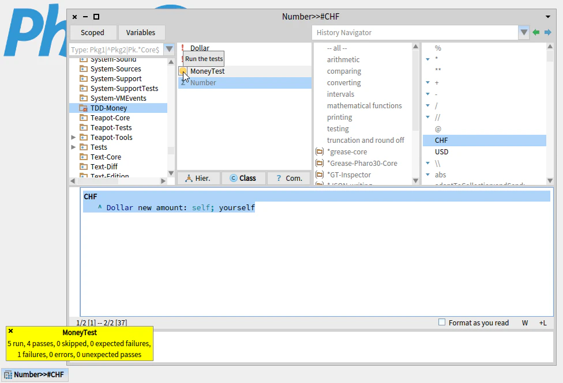Image resolution: width=563 pixels, height=383 pixels.
Task: Open the window menu arrow in title bar
Action: [x=548, y=17]
